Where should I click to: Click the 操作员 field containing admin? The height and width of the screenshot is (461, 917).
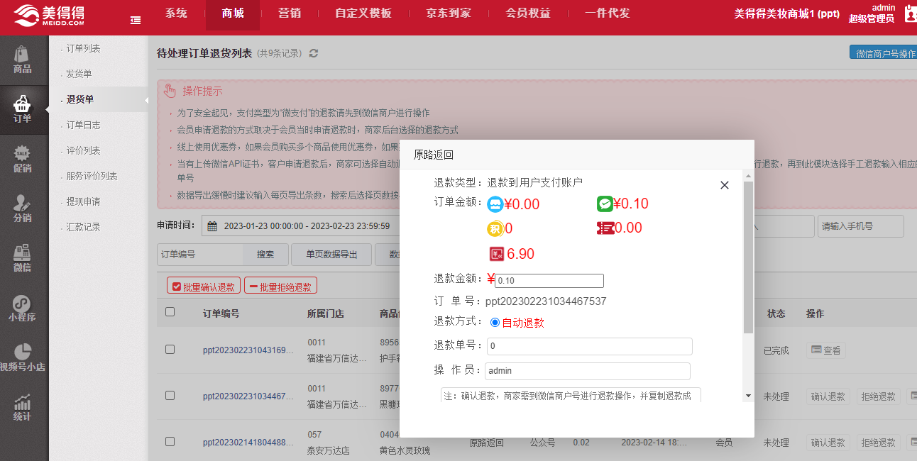[x=588, y=371]
